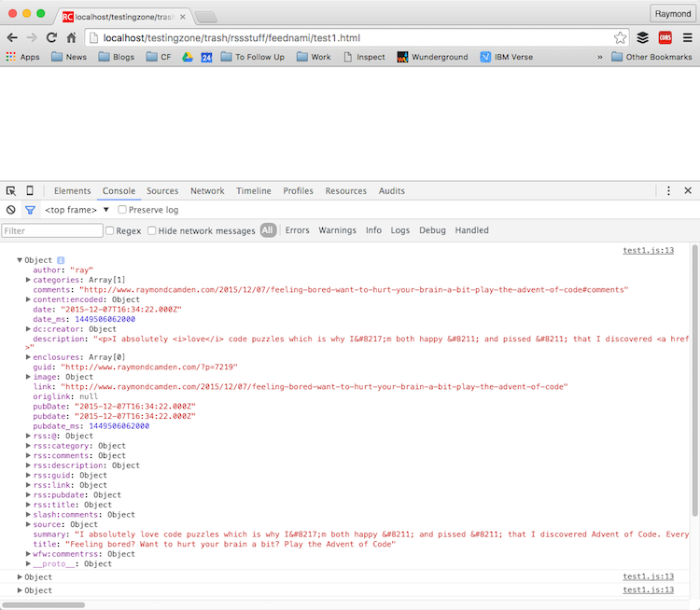The width and height of the screenshot is (700, 610).
Task: Switch to the Audits tab
Action: point(391,191)
